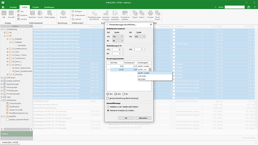Click the binoculars search icon
This screenshot has width=258, height=145.
(248, 7)
